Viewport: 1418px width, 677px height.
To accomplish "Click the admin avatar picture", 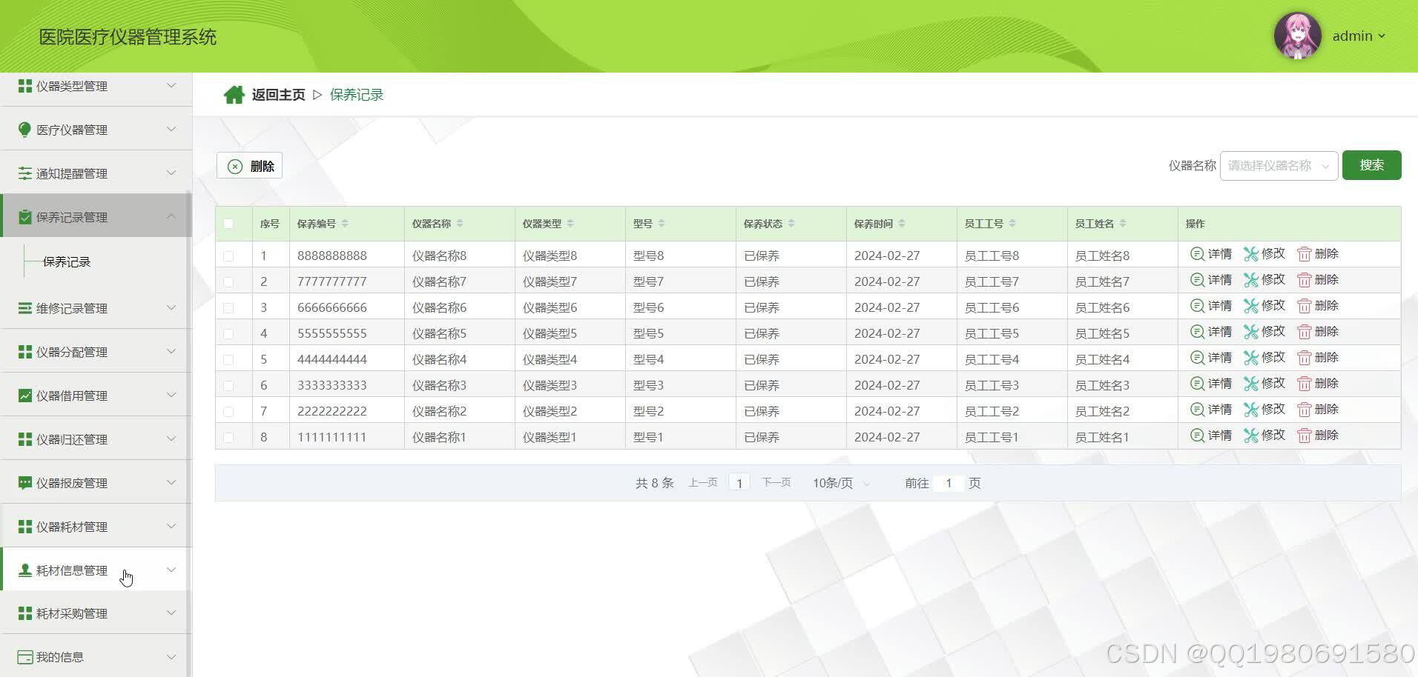I will [x=1297, y=36].
